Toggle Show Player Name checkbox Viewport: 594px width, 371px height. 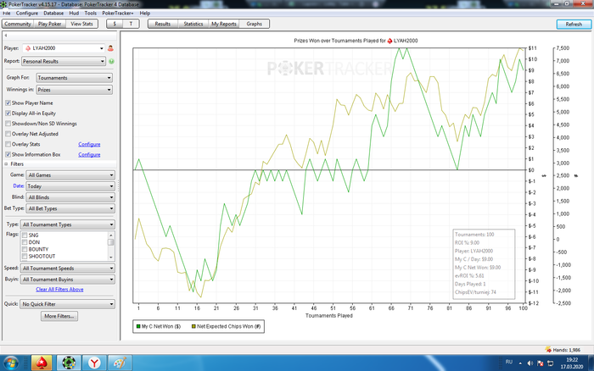(x=8, y=102)
